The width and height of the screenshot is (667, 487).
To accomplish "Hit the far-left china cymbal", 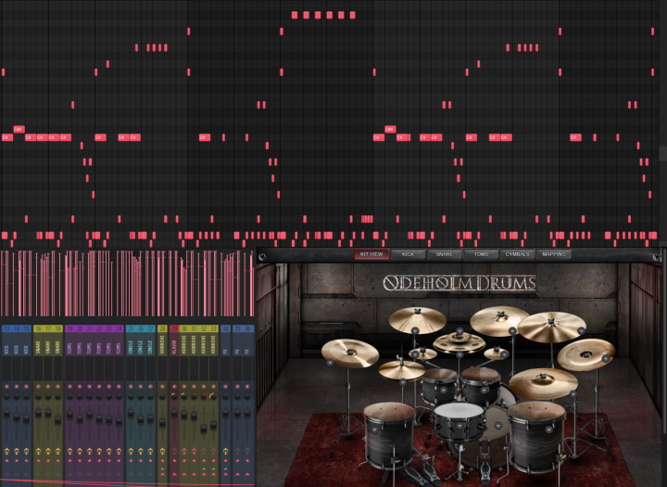I will point(349,352).
